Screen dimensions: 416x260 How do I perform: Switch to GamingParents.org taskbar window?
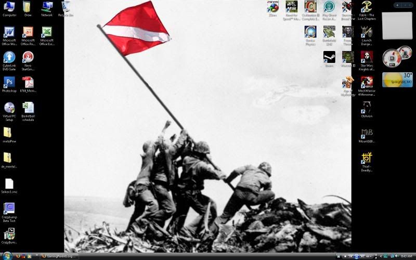tap(59, 256)
